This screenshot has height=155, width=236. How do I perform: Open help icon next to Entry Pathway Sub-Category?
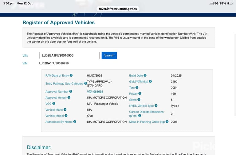click(x=85, y=83)
